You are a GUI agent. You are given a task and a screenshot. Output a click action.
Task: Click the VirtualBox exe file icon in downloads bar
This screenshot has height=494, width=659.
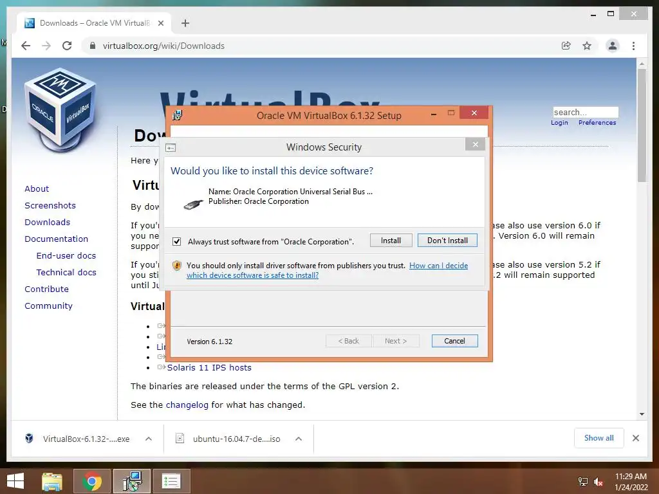click(29, 439)
